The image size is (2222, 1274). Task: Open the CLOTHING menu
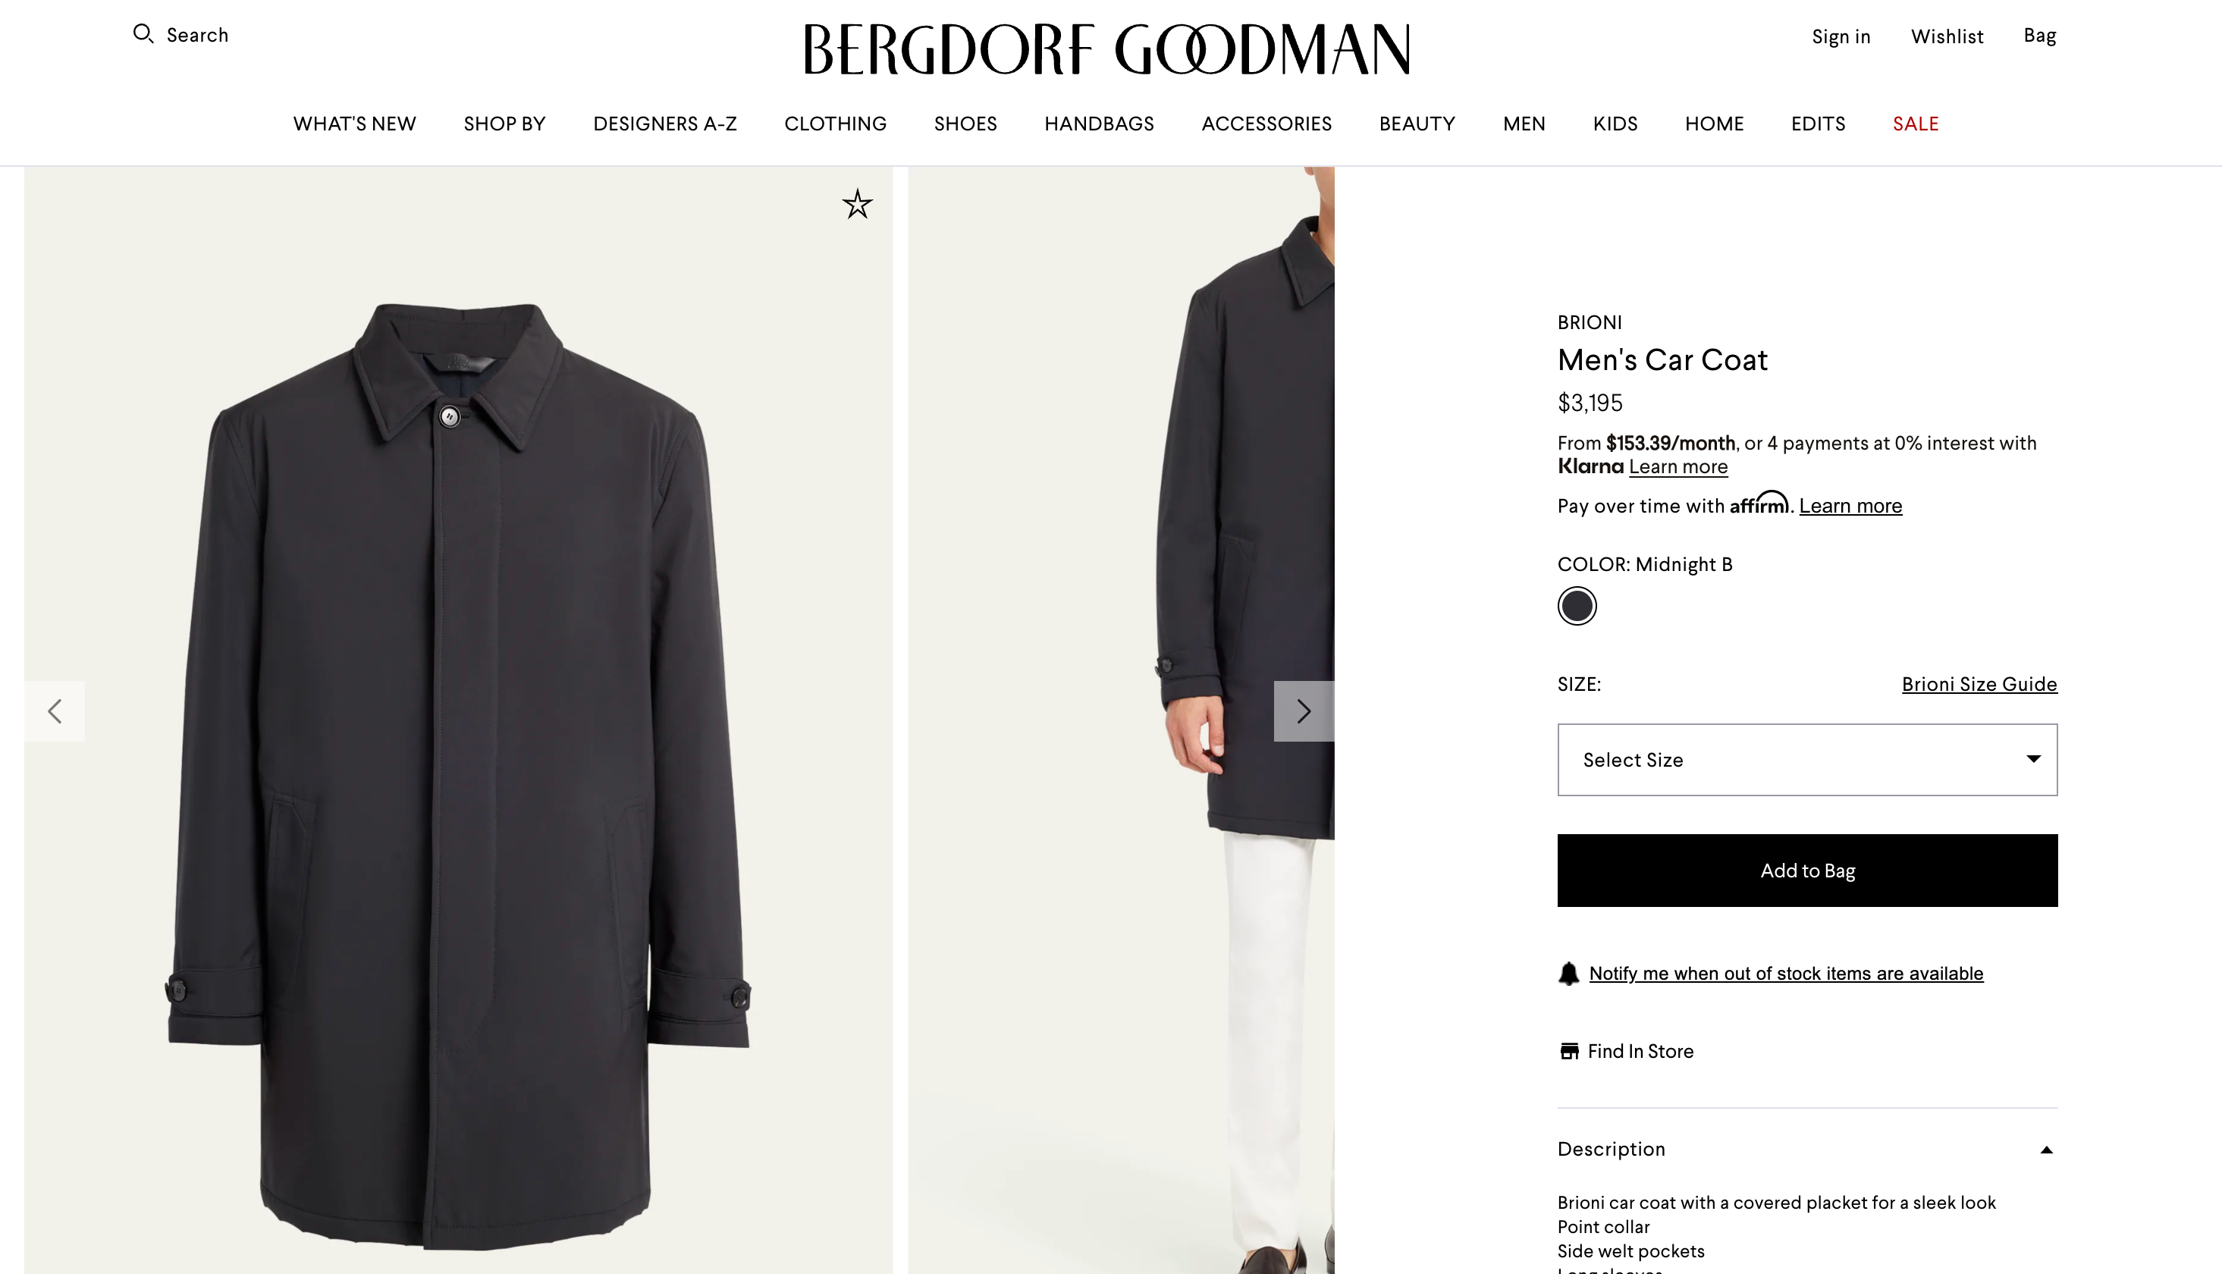836,124
